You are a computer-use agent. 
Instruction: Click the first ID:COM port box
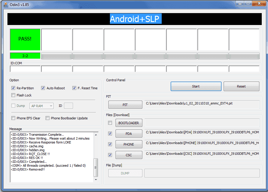coord(25,69)
